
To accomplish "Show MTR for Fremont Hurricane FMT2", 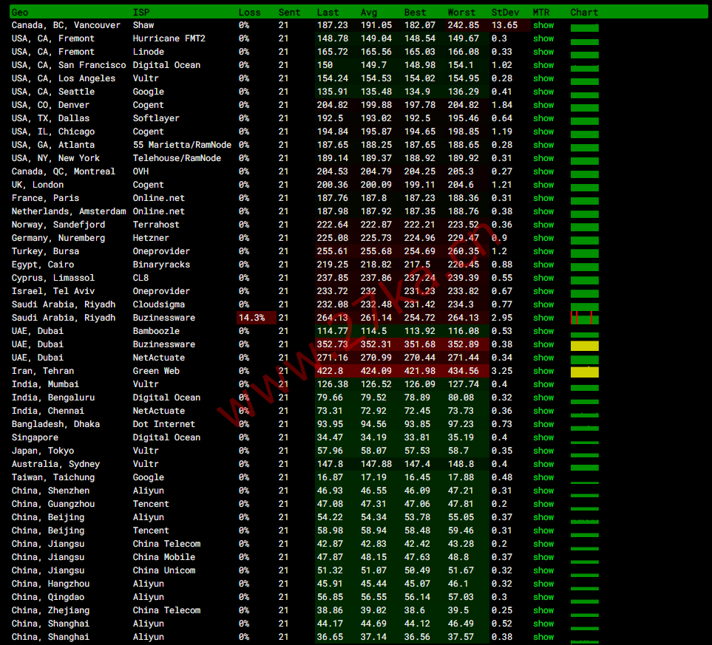I will tap(543, 38).
